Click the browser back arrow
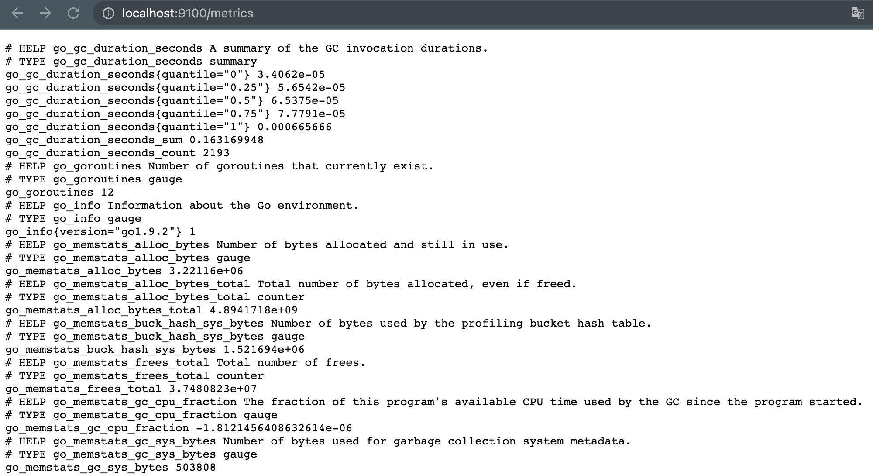Viewport: 873px width, 475px height. coord(17,14)
